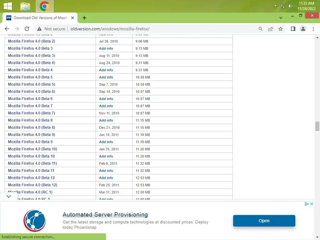Close the ad with the X icon
Image resolution: width=320 pixels, height=240 pixels.
(312, 204)
